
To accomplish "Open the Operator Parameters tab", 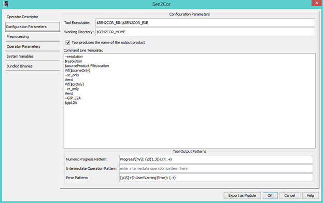I will click(x=32, y=46).
